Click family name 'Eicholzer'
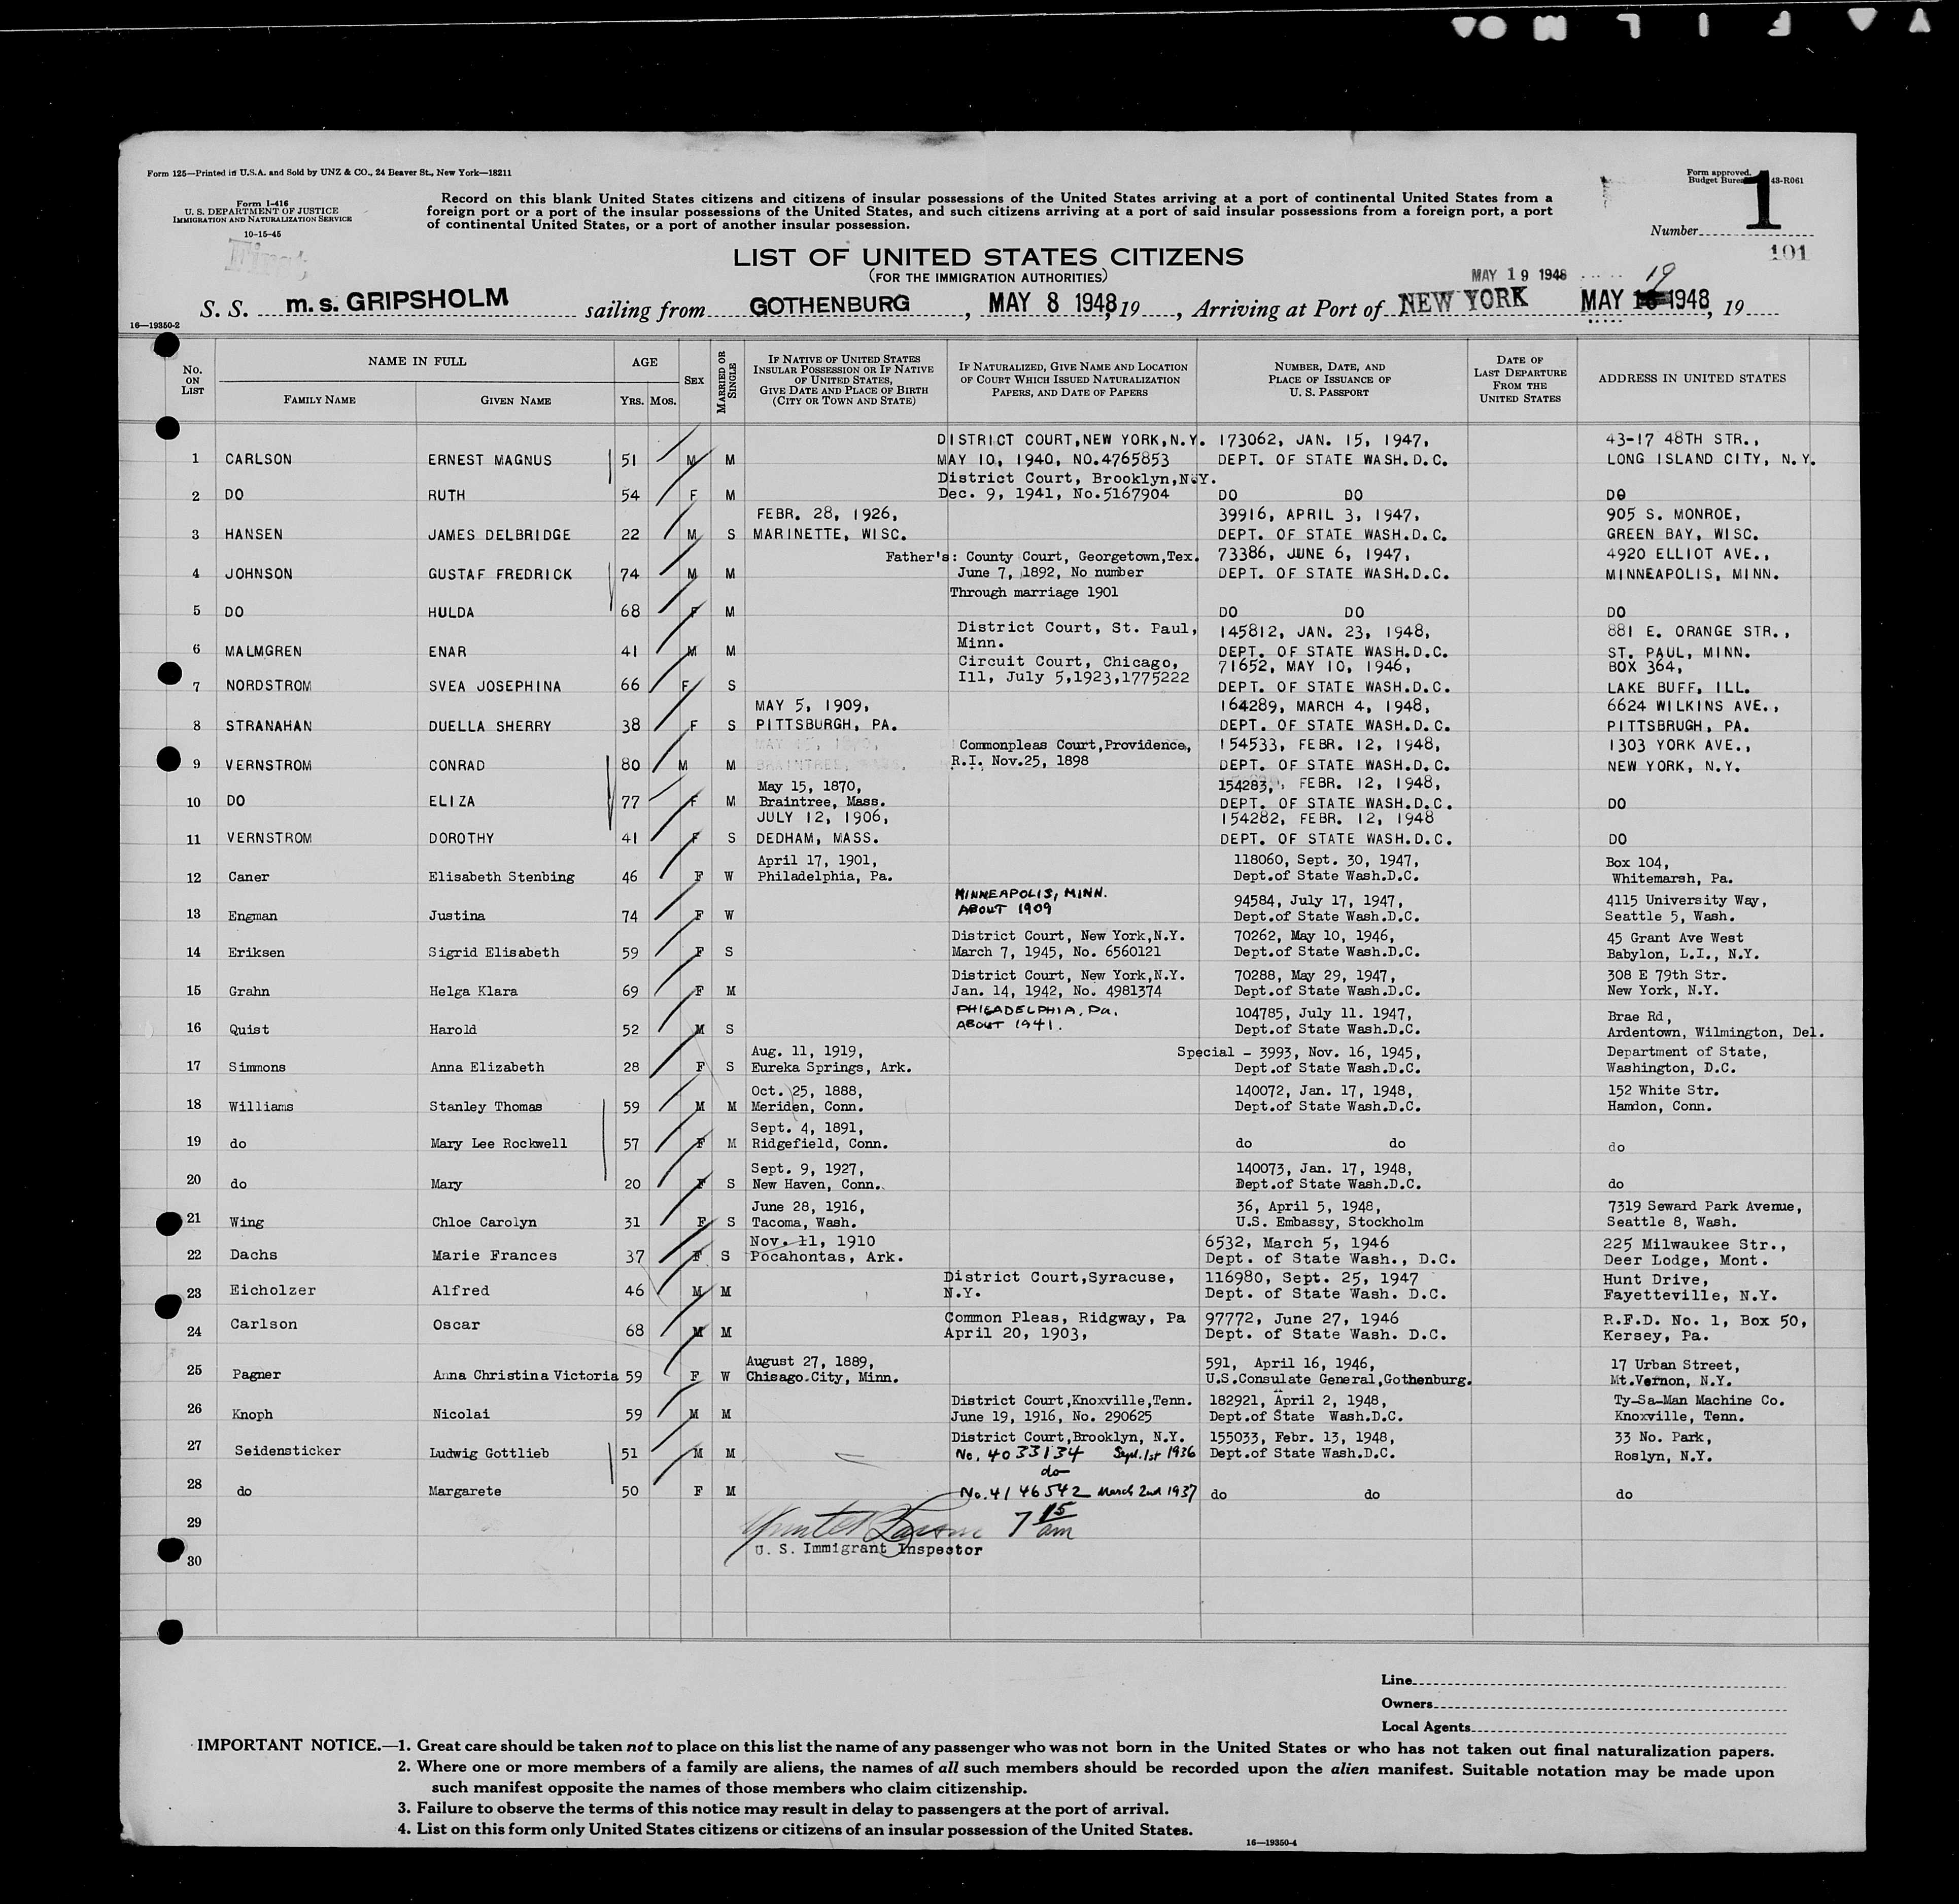Image resolution: width=1959 pixels, height=1904 pixels. pos(273,1291)
